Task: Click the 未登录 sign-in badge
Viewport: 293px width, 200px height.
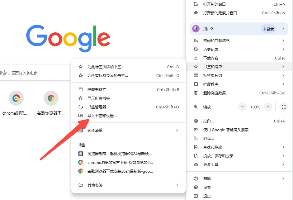Action: coord(268,29)
